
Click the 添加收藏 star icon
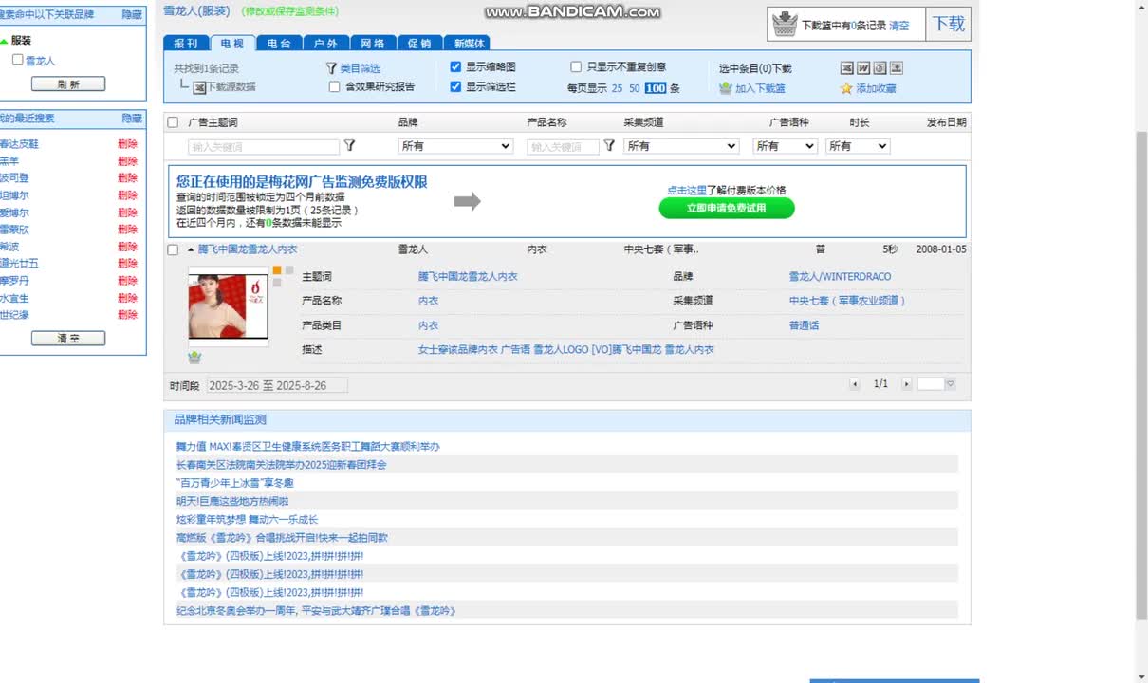point(846,88)
